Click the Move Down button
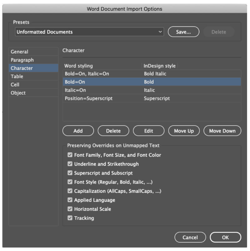The height and width of the screenshot is (251, 250). [222, 131]
